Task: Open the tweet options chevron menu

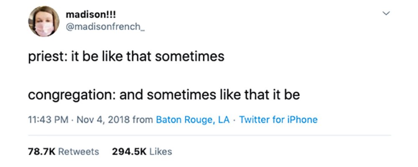Action: coord(386,13)
